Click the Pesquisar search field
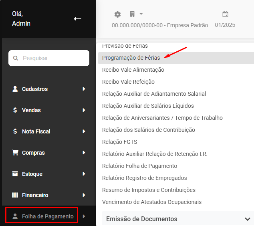The image size is (254, 226). 52,58
